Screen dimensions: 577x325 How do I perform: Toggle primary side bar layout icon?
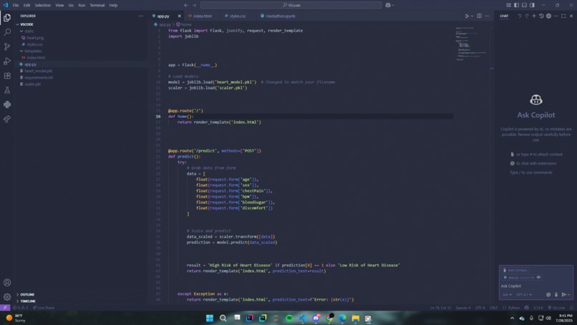click(516, 5)
